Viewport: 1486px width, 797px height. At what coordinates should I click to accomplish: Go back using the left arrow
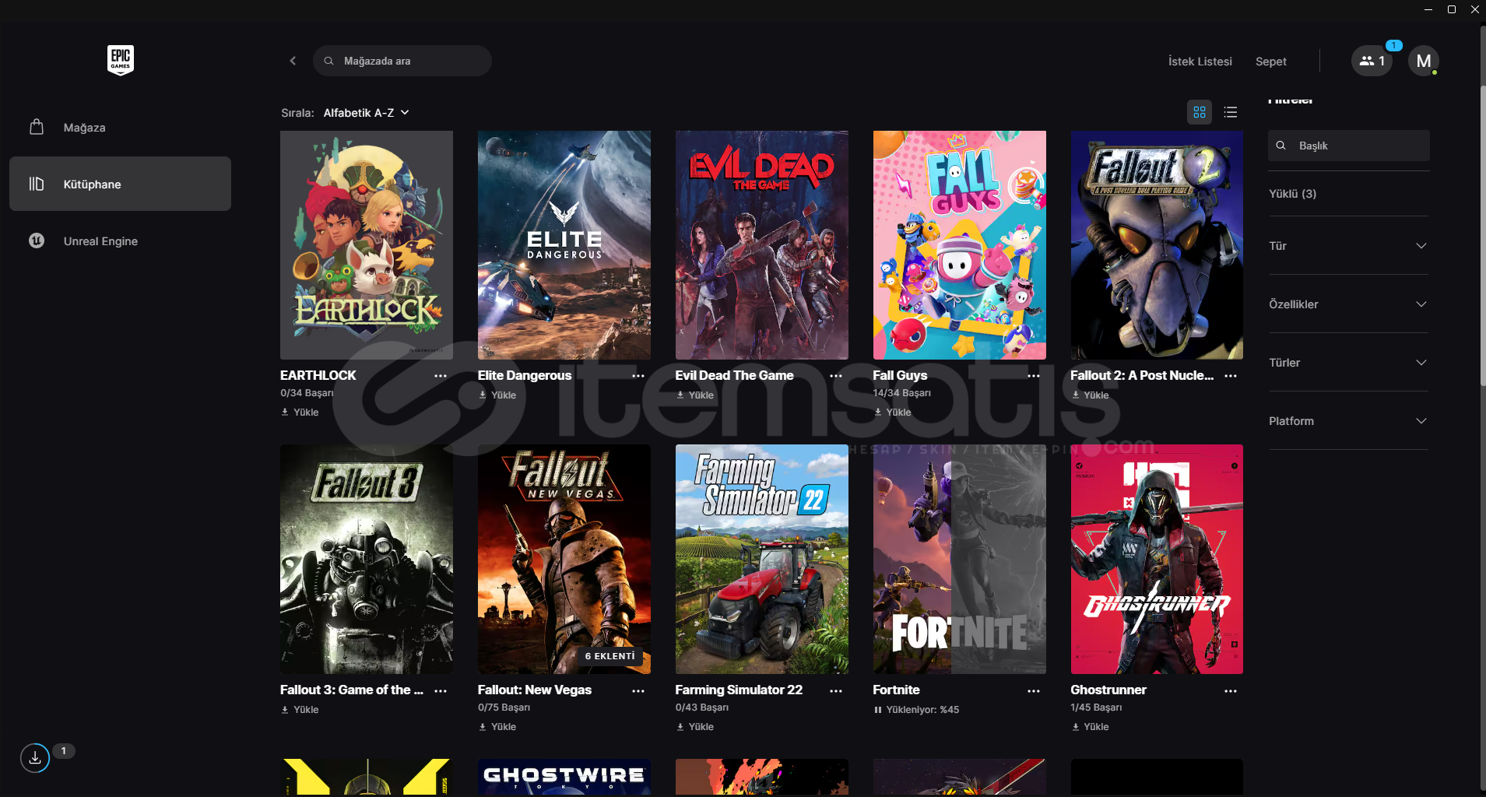[x=293, y=61]
